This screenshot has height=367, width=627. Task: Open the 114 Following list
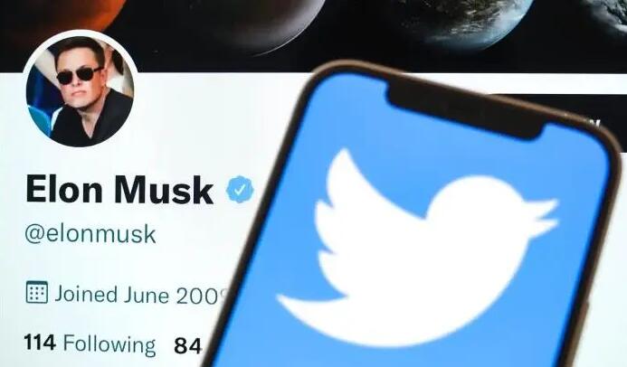tap(90, 343)
